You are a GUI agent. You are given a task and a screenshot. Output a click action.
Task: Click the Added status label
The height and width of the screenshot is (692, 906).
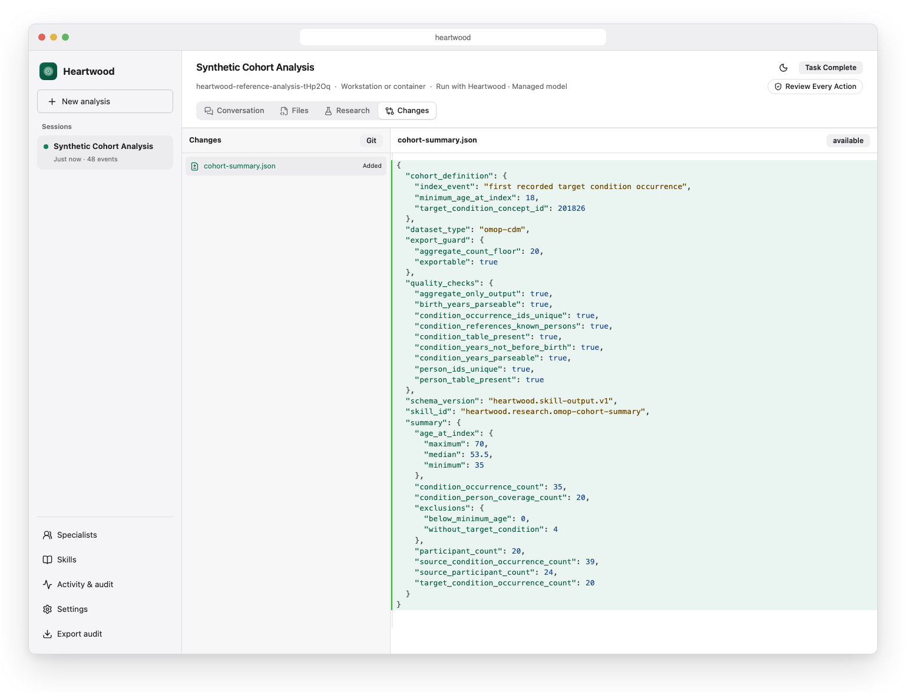(x=372, y=166)
